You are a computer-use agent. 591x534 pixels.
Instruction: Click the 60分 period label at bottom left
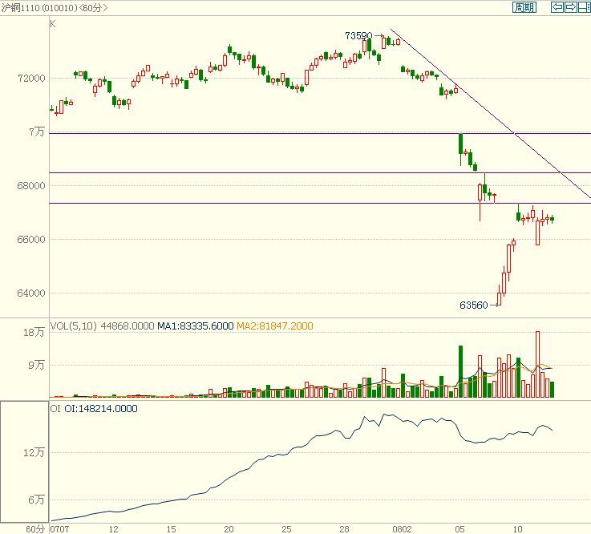[35, 529]
